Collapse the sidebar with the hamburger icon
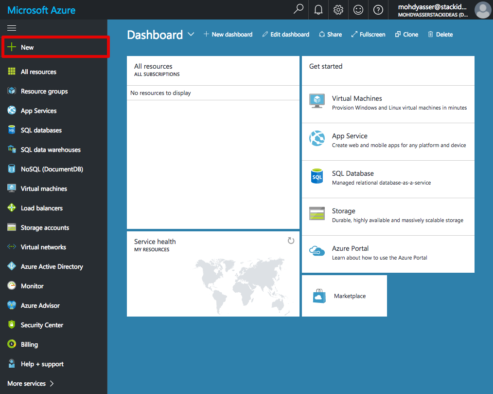Screen dimensions: 493x394 pyautogui.click(x=12, y=28)
